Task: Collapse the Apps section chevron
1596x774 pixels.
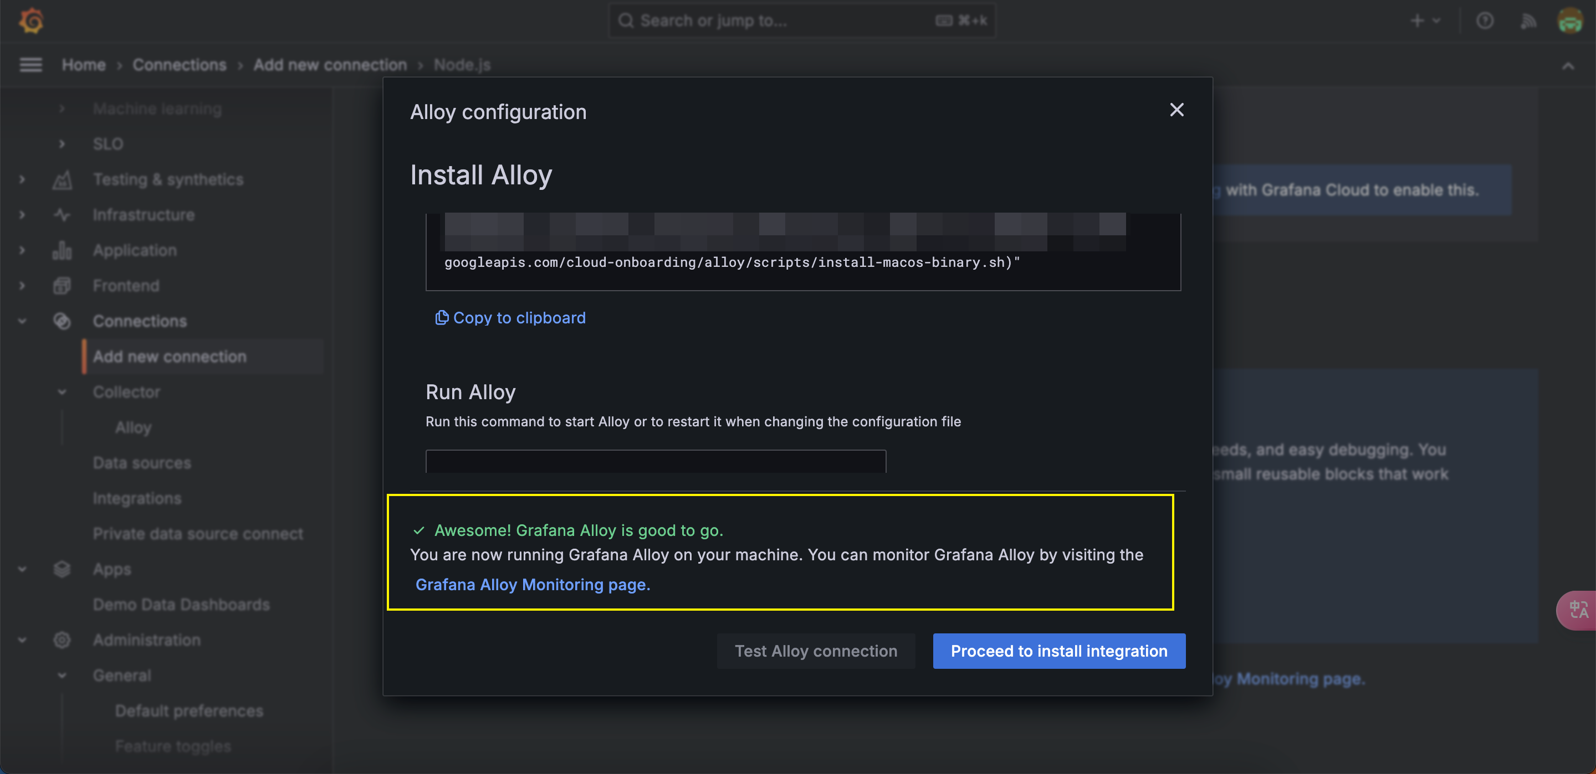Action: pyautogui.click(x=22, y=569)
